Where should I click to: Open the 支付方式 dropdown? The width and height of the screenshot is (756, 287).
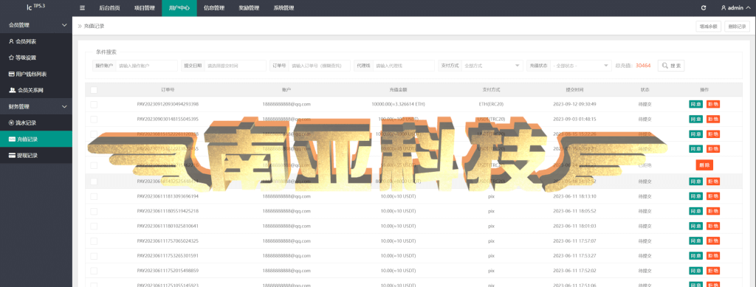492,66
